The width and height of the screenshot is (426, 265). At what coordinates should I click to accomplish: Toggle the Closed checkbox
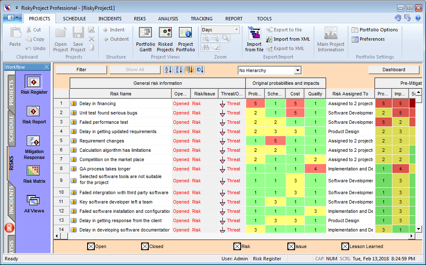[145, 246]
